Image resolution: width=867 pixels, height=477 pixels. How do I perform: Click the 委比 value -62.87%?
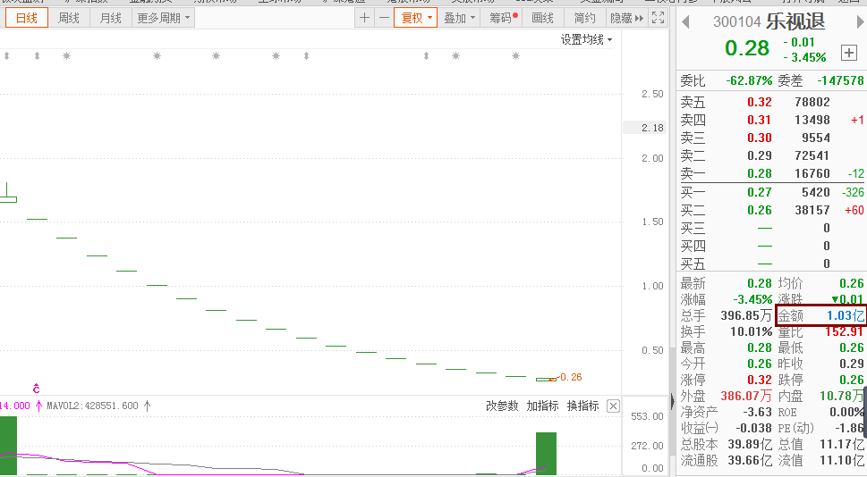click(749, 80)
